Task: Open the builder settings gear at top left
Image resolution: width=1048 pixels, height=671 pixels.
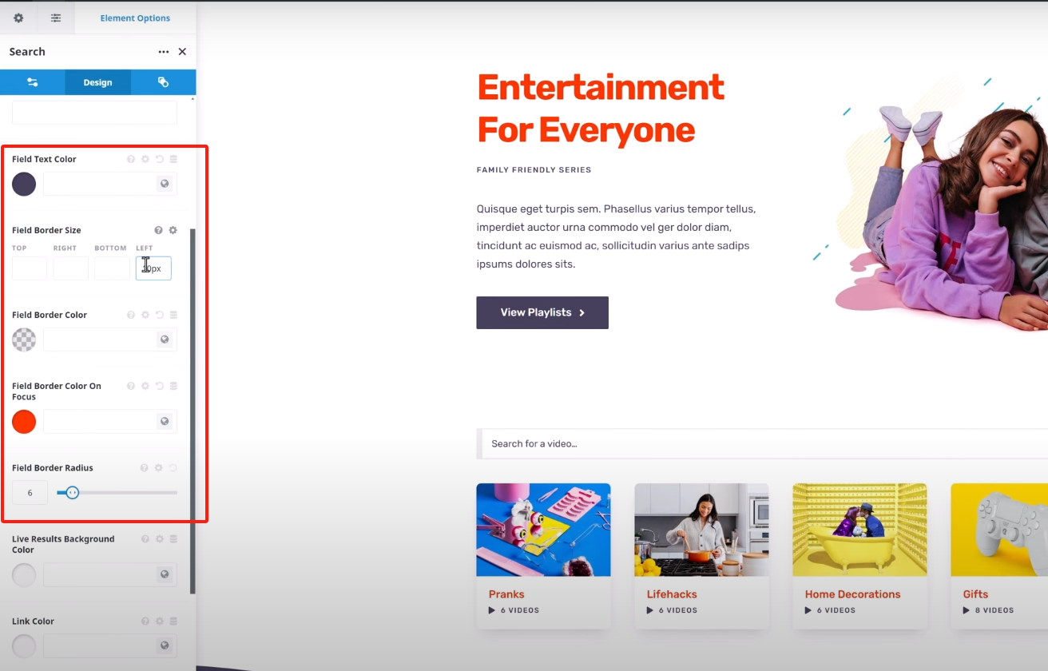Action: (x=18, y=18)
